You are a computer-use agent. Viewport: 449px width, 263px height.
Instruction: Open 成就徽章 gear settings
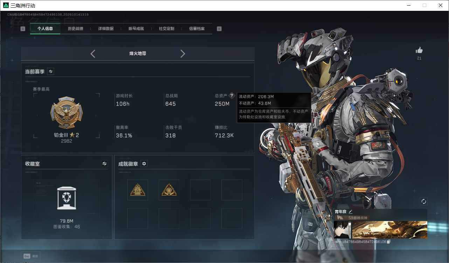pos(144,163)
